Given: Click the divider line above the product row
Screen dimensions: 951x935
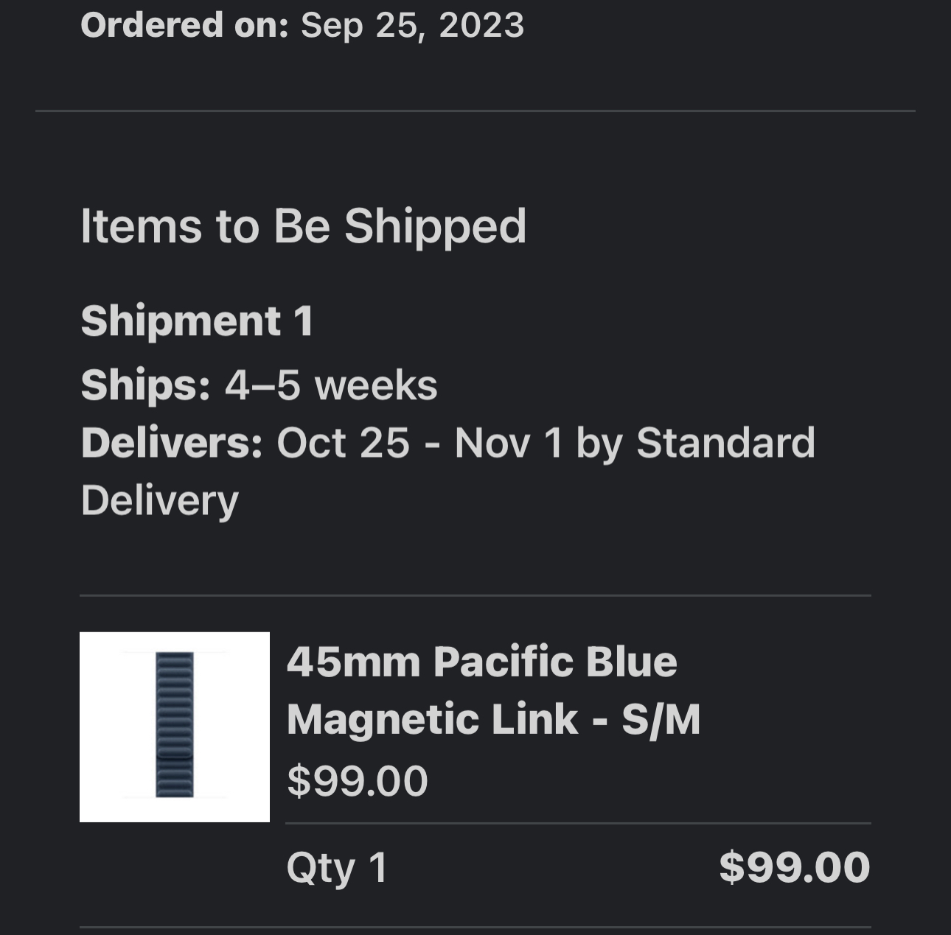Looking at the screenshot, I should coord(475,595).
